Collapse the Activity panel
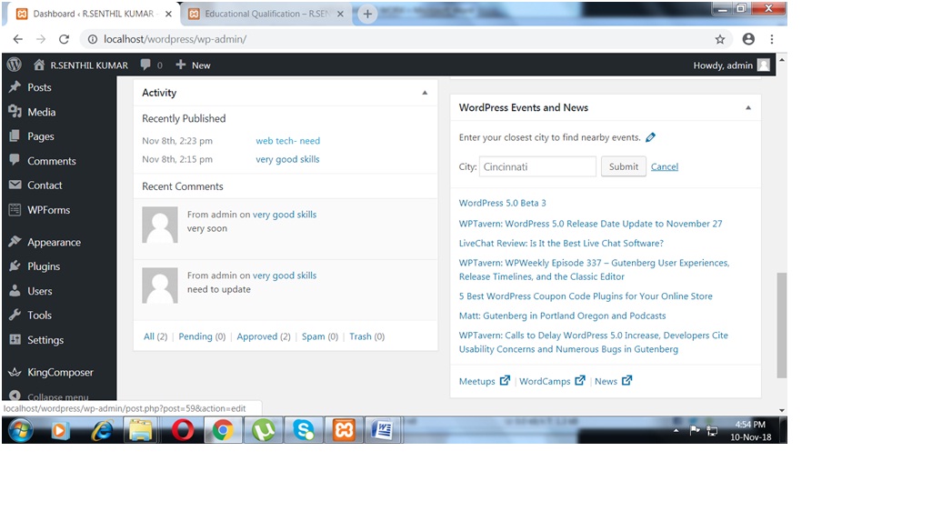 [425, 93]
